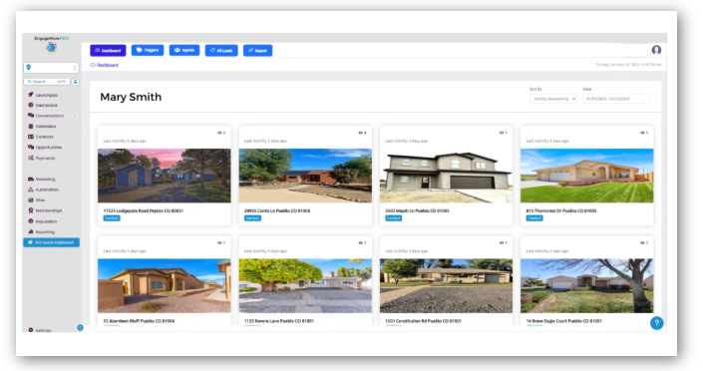Click the address 3502 Mapiti Ln Pueblo CO
The image size is (703, 371).
(417, 210)
